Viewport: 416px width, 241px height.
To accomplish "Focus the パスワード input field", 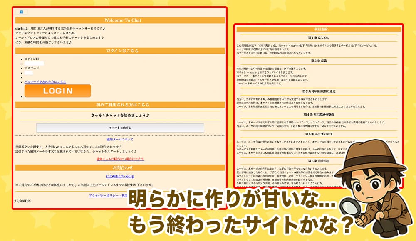I will pos(29,73).
